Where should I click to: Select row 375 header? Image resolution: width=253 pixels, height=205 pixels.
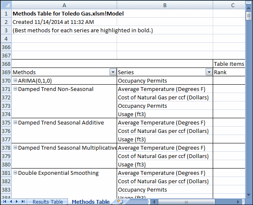6,122
